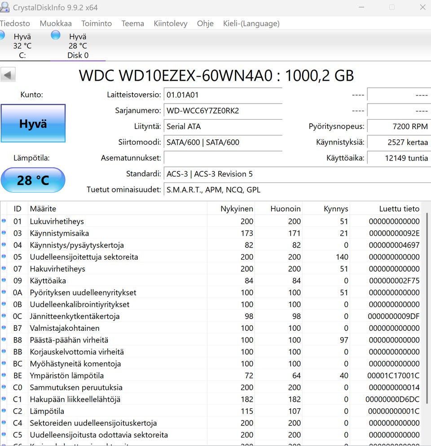Click raw value 00001C17001C
The width and height of the screenshot is (431, 446).
tap(393, 376)
